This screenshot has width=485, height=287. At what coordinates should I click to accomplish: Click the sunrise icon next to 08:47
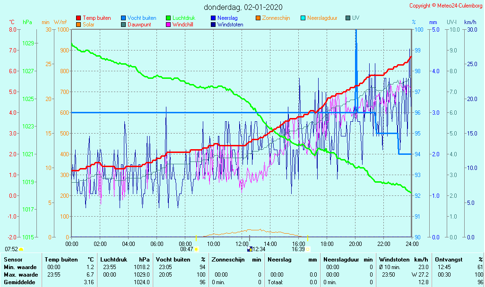coord(197,249)
